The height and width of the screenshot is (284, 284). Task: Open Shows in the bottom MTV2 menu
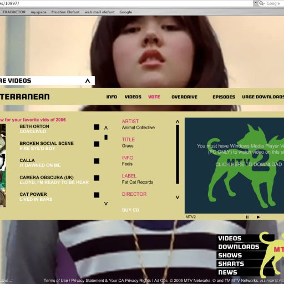click(x=230, y=255)
